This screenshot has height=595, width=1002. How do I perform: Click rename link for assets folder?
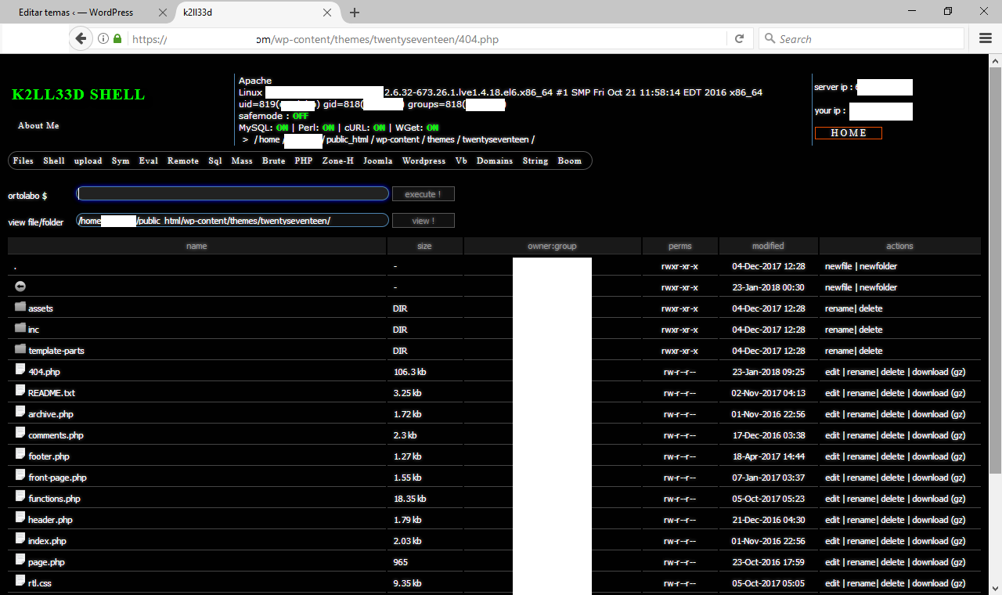[839, 308]
